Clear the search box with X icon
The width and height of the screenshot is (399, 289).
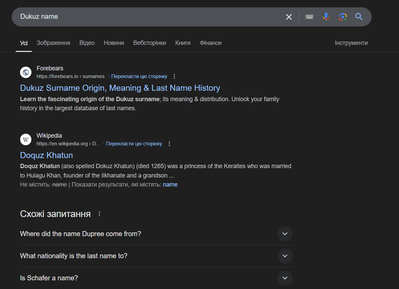289,17
